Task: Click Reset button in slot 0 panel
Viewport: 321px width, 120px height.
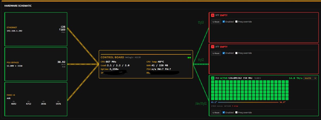Action: [x=216, y=22]
